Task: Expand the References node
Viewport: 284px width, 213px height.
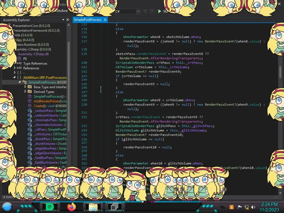Action: coord(15,68)
